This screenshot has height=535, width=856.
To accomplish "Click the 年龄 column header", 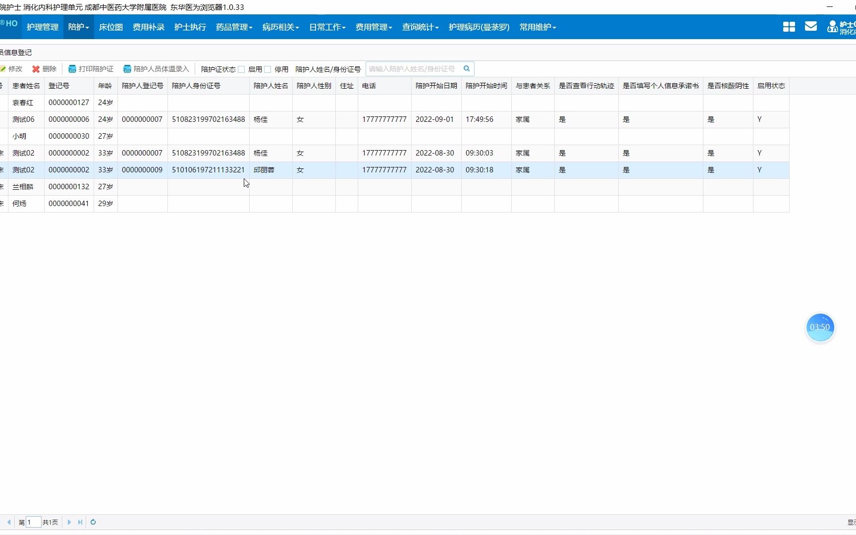I will point(106,86).
